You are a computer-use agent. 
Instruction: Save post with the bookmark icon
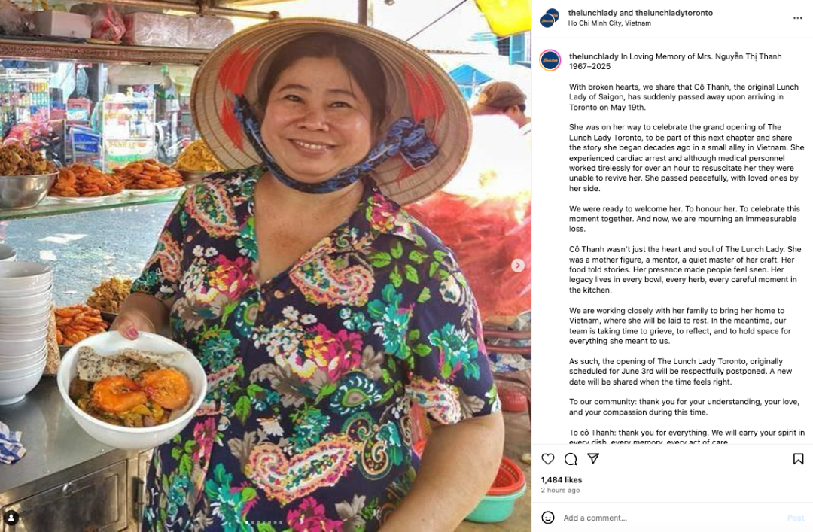[798, 459]
